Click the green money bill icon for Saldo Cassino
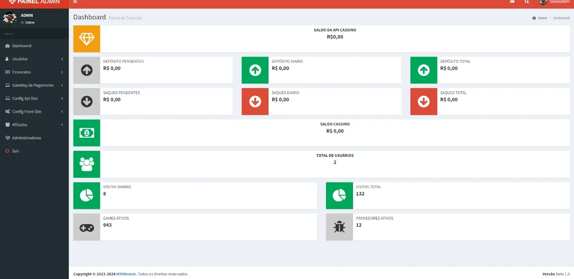The image size is (574, 279). (87, 133)
